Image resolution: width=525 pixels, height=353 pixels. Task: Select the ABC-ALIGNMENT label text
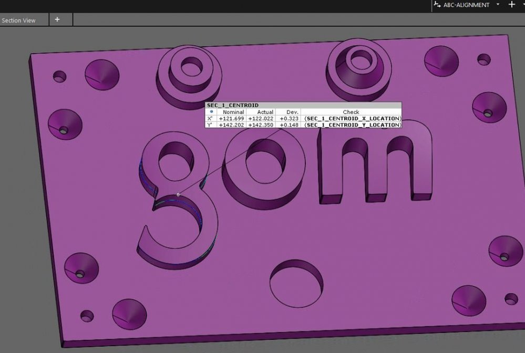tap(466, 5)
